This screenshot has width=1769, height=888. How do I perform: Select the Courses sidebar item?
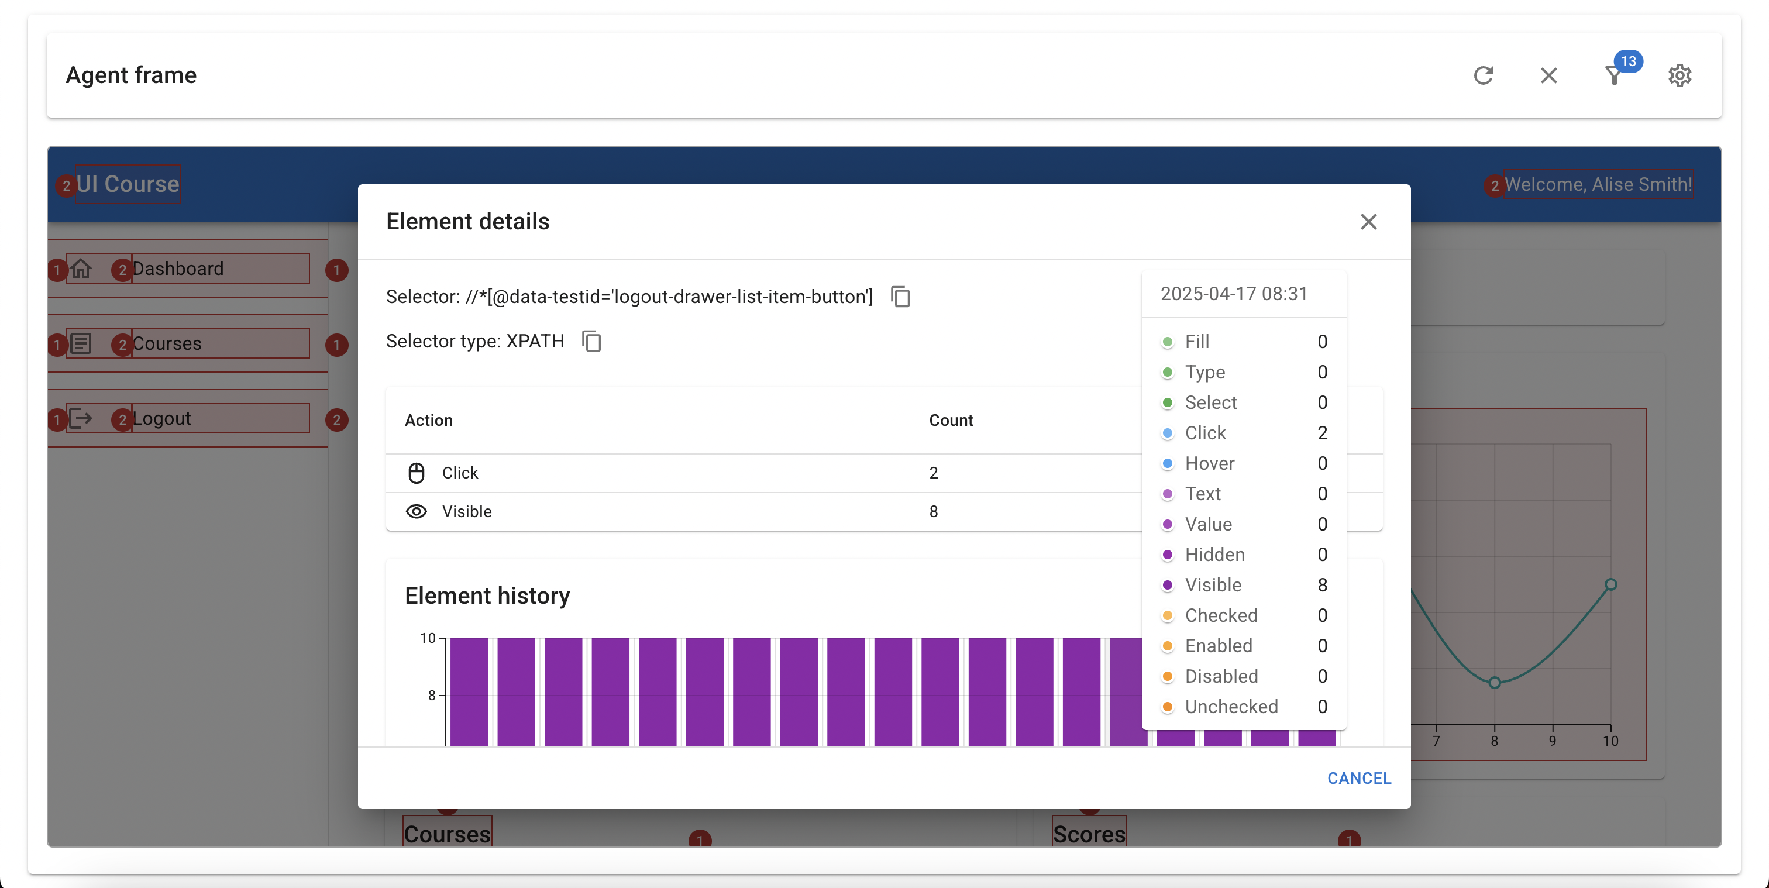point(167,343)
